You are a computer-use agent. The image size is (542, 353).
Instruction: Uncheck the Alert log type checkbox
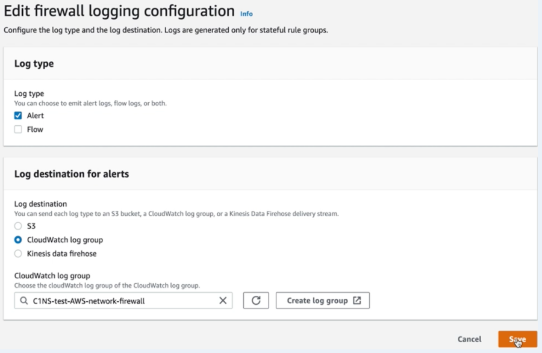click(x=18, y=116)
